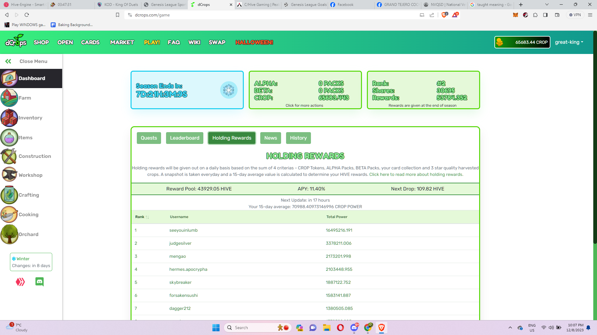This screenshot has width=597, height=335.
Task: Open HALLOWEEN! in top navigation
Action: pyautogui.click(x=254, y=42)
